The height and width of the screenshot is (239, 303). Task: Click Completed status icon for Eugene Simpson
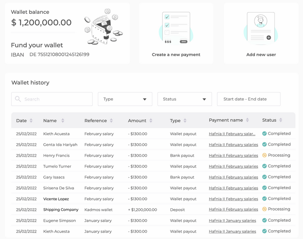point(264,220)
